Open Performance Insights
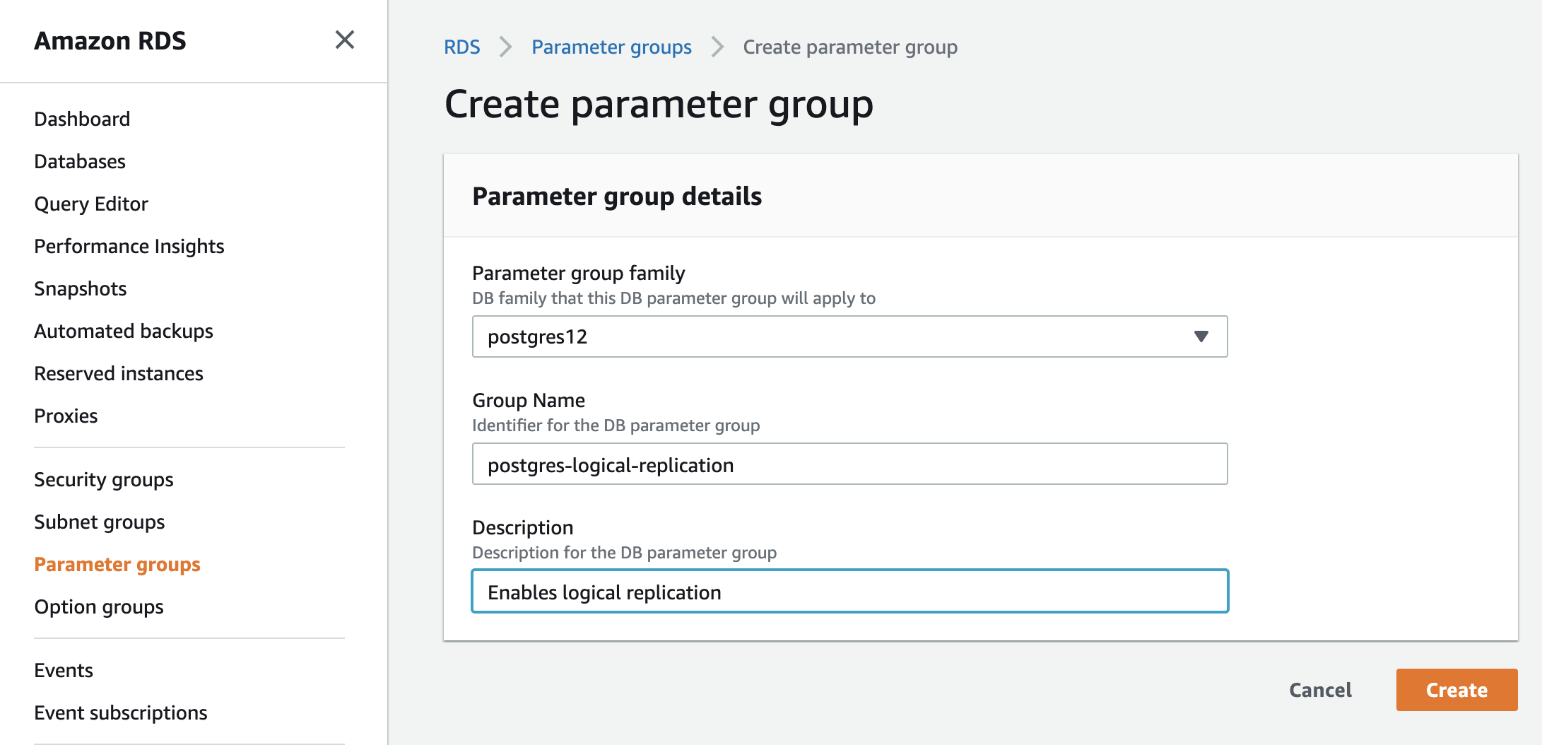 [x=129, y=246]
